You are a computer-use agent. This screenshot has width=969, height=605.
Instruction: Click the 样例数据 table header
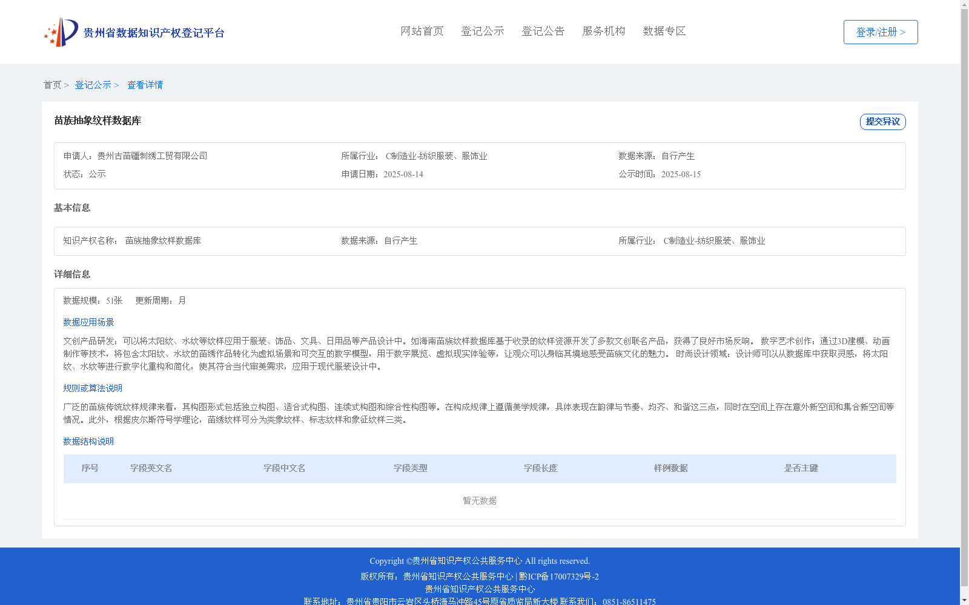670,468
